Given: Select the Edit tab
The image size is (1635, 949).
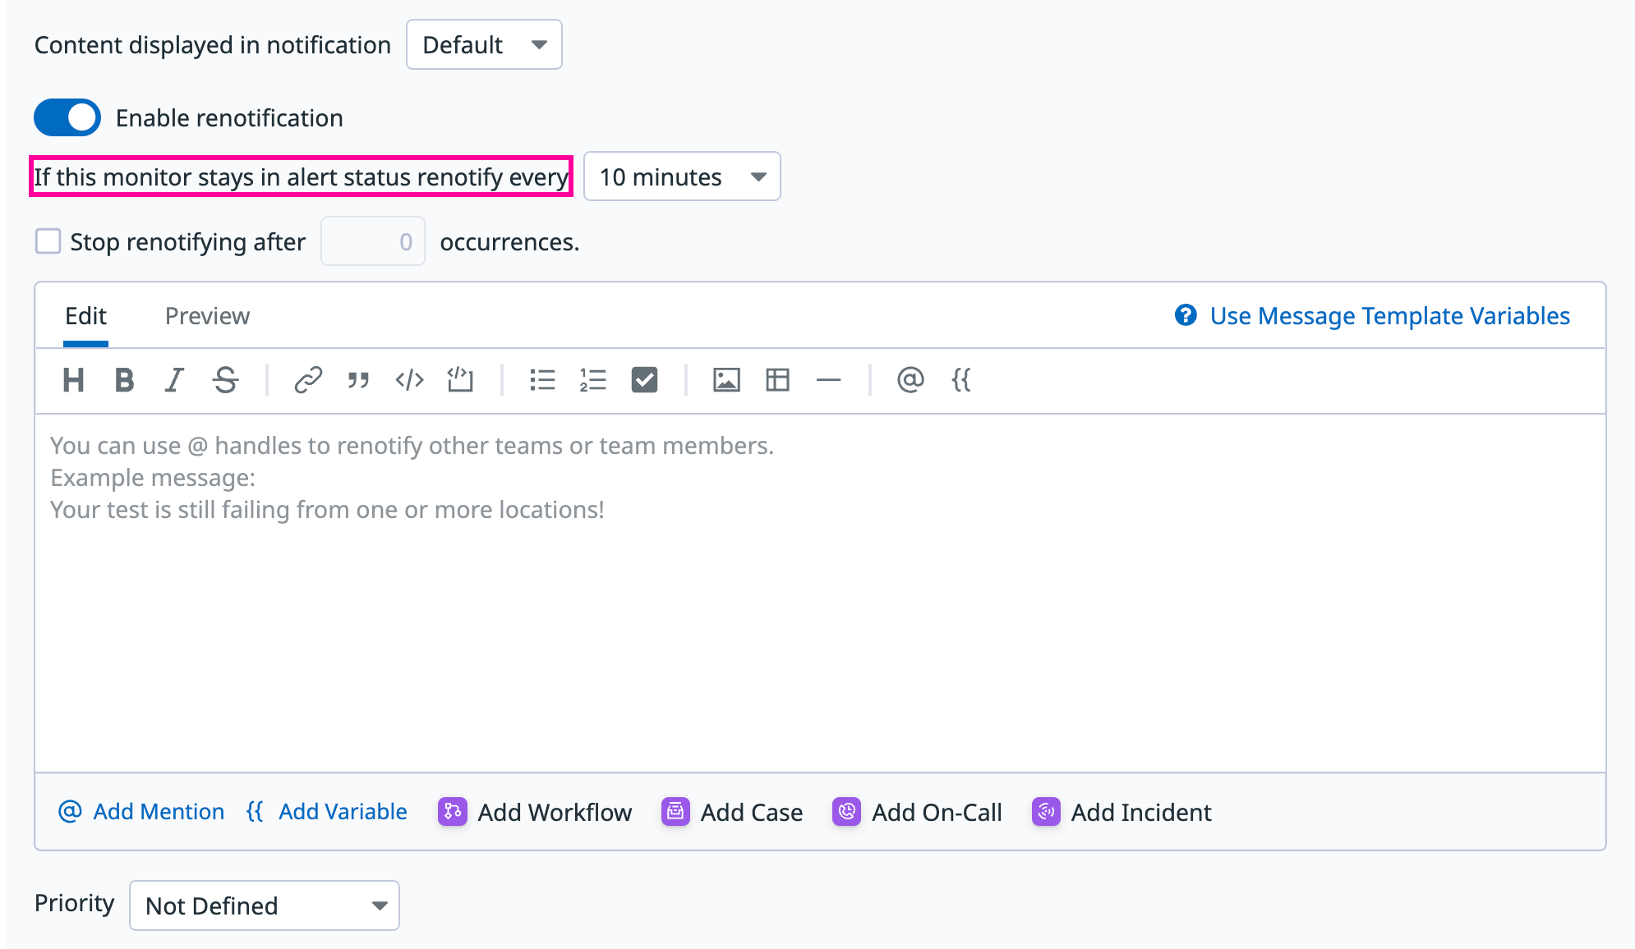Looking at the screenshot, I should click(86, 316).
